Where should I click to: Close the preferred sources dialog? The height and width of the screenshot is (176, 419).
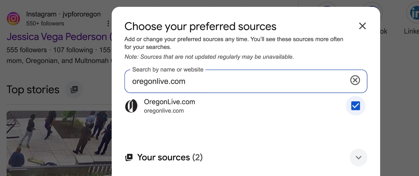[362, 26]
